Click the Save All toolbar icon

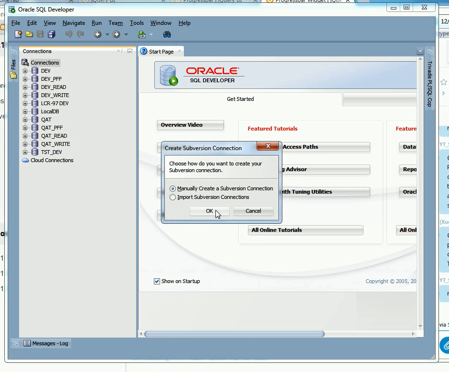tap(52, 34)
